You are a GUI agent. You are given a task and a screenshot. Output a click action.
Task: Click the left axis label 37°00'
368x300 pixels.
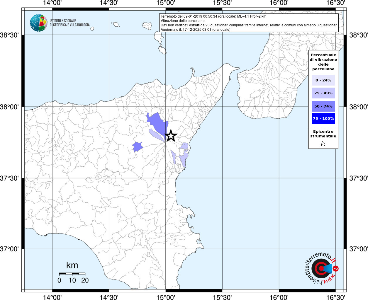click(10, 249)
